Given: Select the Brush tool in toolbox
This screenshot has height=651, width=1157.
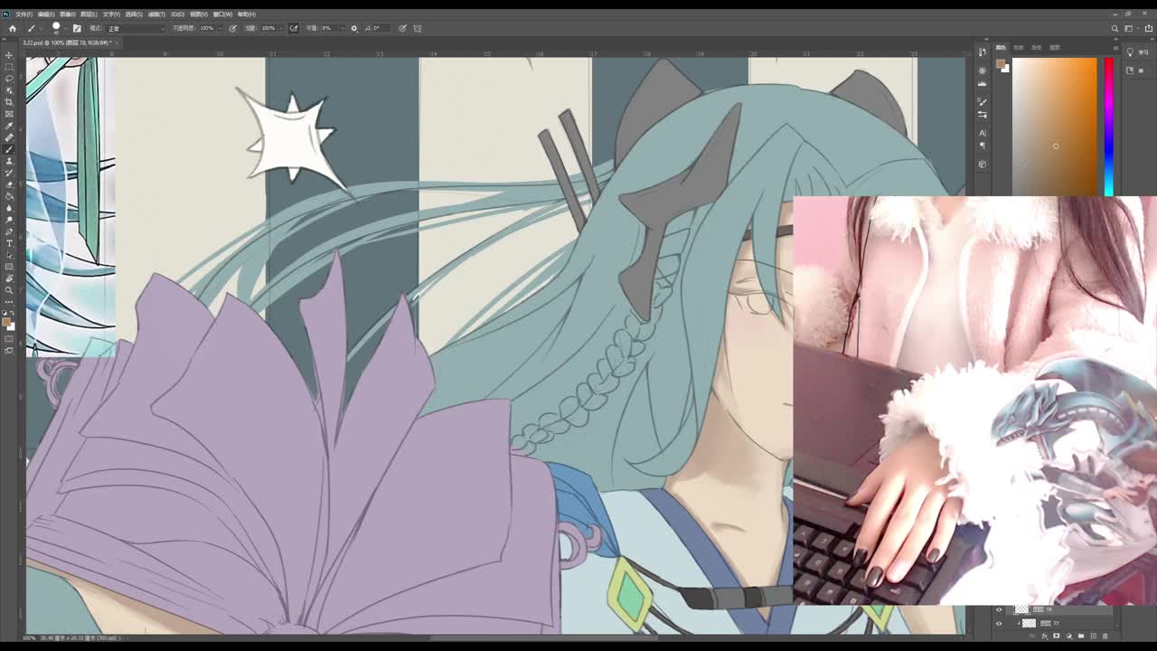Looking at the screenshot, I should [9, 149].
